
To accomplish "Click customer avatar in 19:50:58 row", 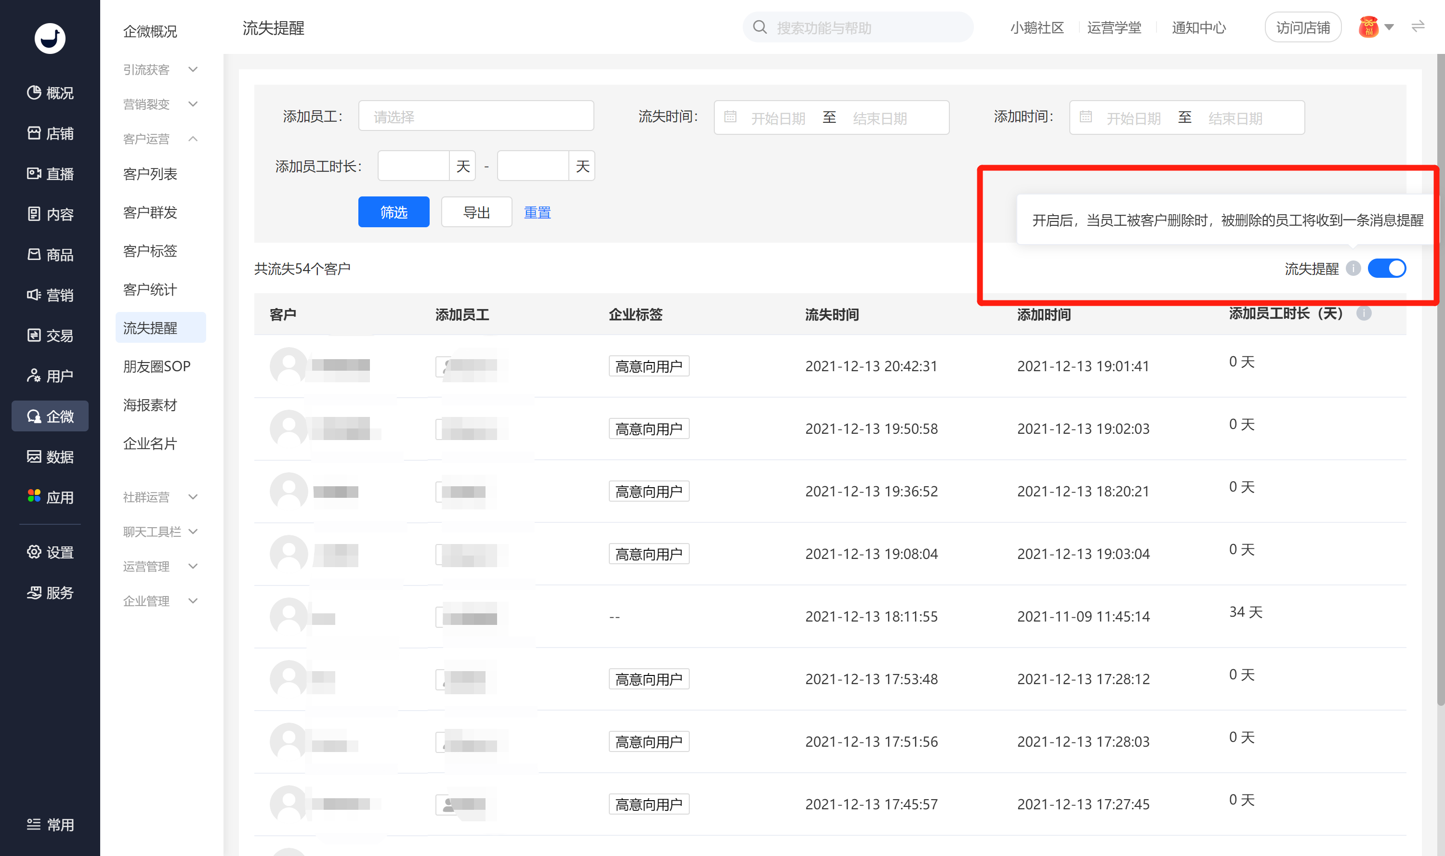I will click(289, 428).
